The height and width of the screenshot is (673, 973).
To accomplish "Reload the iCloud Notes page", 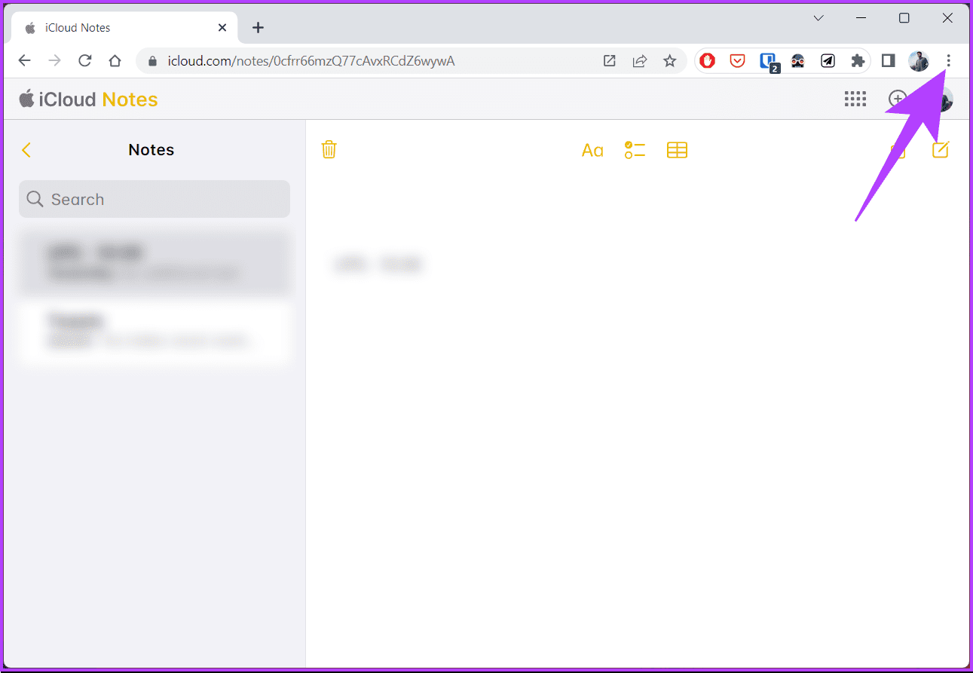I will point(85,61).
